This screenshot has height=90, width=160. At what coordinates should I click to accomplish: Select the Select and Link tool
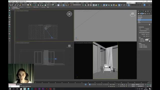15,5
